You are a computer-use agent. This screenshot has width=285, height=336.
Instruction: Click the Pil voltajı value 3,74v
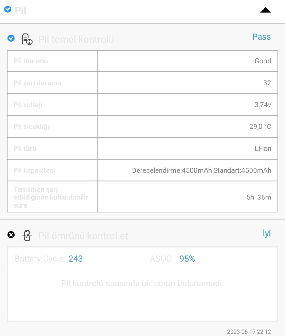click(263, 105)
